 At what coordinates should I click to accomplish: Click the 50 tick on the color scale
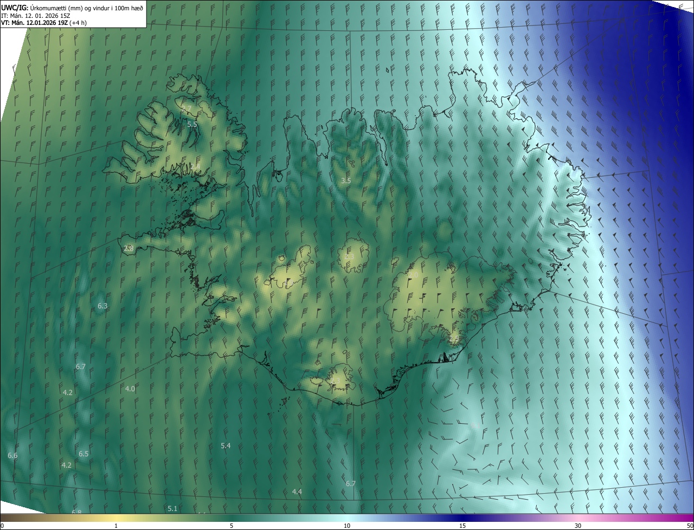690,526
